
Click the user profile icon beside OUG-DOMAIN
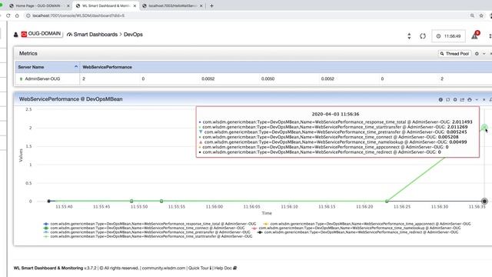15,35
